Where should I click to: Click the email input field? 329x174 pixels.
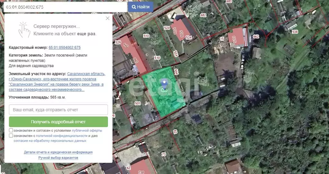pos(58,110)
